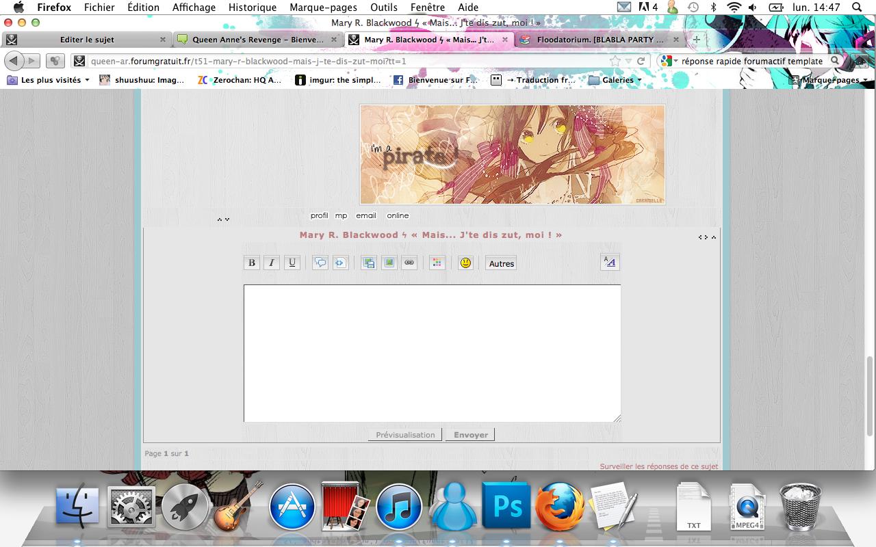
Task: Open the poster's profil link
Action: point(320,215)
